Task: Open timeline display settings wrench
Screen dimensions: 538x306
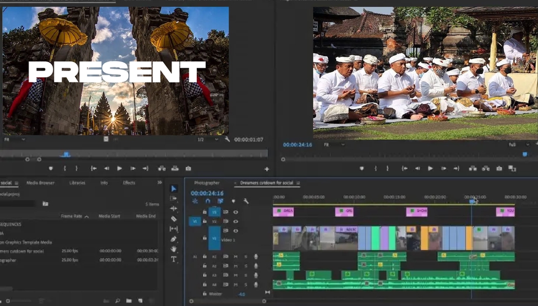Action: coord(245,201)
